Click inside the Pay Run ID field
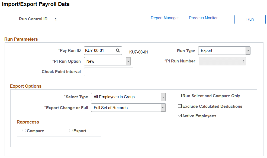 click(x=100, y=50)
